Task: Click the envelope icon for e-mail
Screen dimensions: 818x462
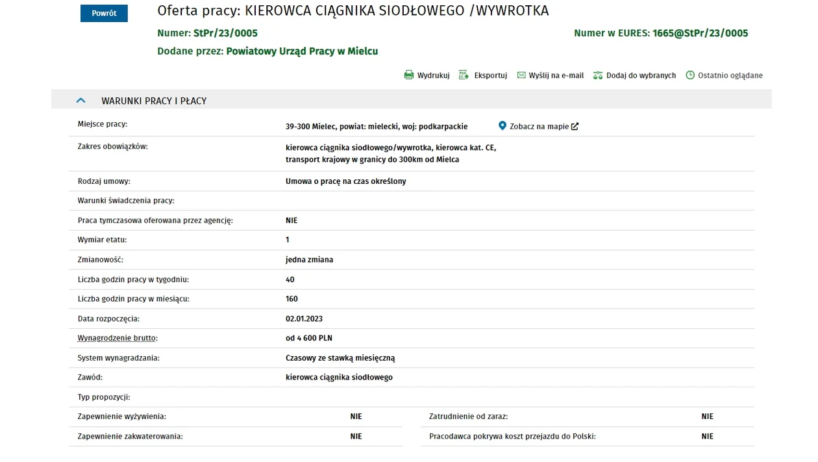Action: click(521, 75)
